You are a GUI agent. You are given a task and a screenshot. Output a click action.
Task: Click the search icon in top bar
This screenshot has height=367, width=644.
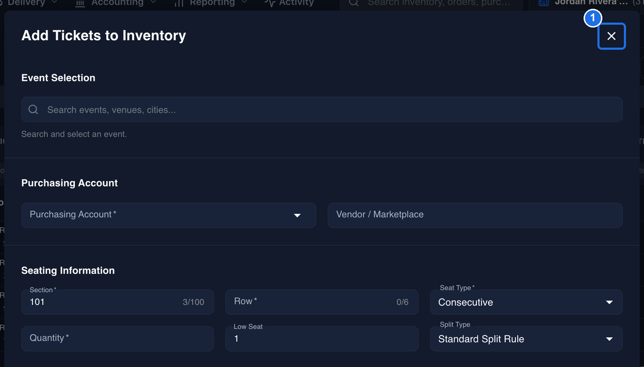(353, 3)
